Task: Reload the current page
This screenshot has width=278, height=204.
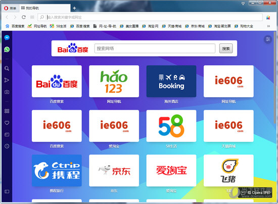Action: [x=24, y=17]
